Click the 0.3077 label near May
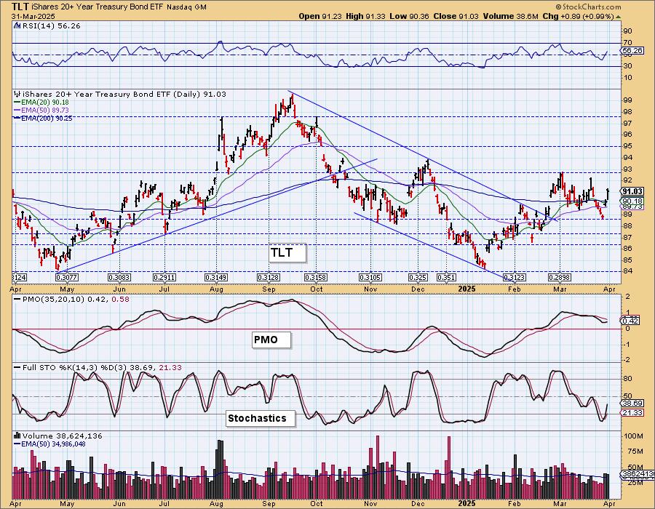The height and width of the screenshot is (509, 655). pyautogui.click(x=67, y=277)
